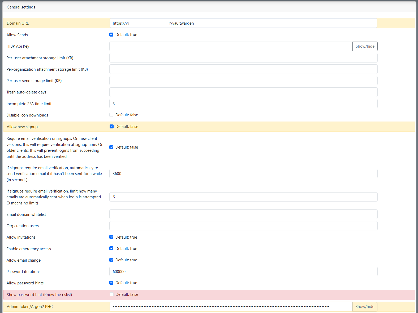Click the Domain URL label
This screenshot has width=418, height=313.
click(x=18, y=23)
